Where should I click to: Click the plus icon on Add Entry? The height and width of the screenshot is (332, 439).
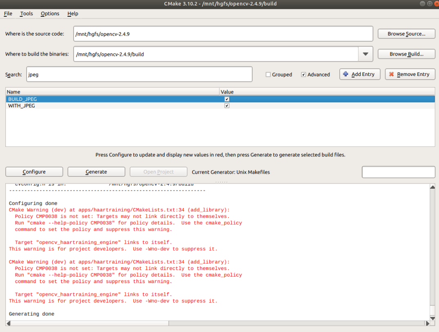(345, 74)
